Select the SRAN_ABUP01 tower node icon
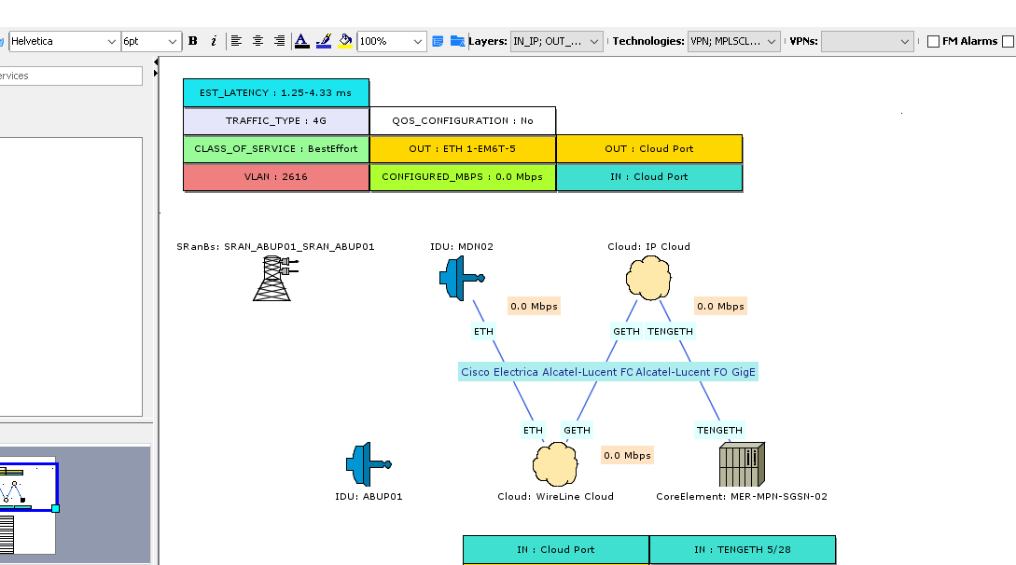The image size is (1016, 565). (x=273, y=278)
